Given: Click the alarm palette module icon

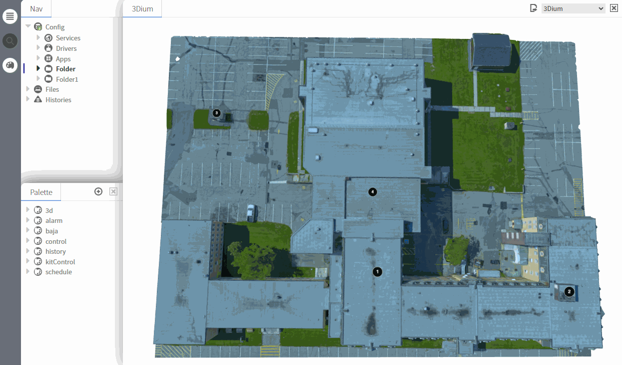Looking at the screenshot, I should pyautogui.click(x=38, y=220).
